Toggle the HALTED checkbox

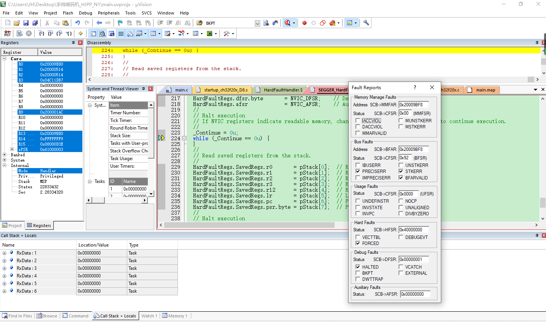(358, 267)
